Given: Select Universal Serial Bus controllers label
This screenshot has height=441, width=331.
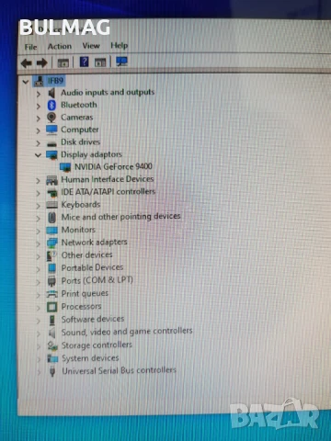Looking at the screenshot, I should pyautogui.click(x=119, y=370).
